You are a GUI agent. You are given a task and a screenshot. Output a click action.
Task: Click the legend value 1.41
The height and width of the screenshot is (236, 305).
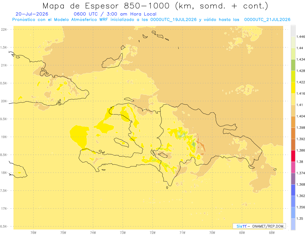point(300,105)
